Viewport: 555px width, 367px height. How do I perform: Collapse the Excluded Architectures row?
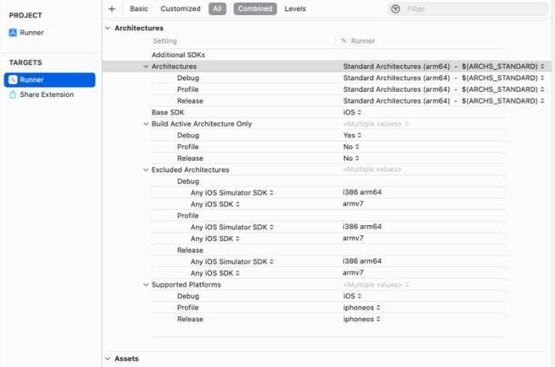[x=146, y=170]
